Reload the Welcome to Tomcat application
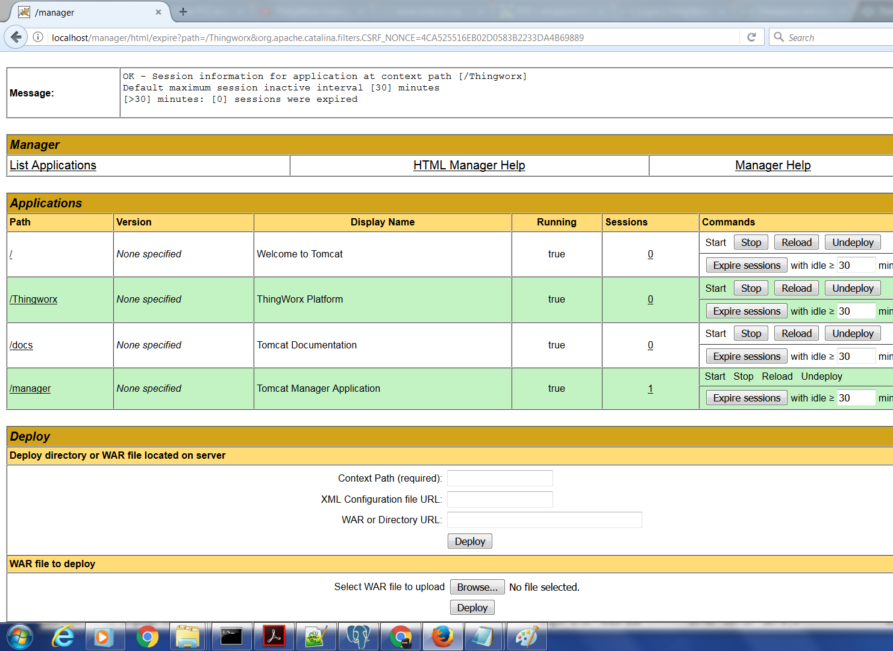The width and height of the screenshot is (893, 651). point(797,242)
